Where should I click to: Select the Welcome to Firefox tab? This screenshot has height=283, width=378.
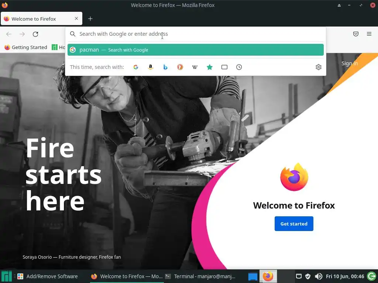[x=41, y=18]
